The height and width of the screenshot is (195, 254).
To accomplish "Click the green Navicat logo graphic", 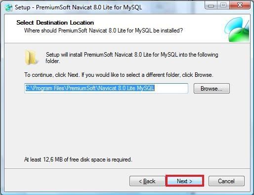I will pyautogui.click(x=237, y=29).
